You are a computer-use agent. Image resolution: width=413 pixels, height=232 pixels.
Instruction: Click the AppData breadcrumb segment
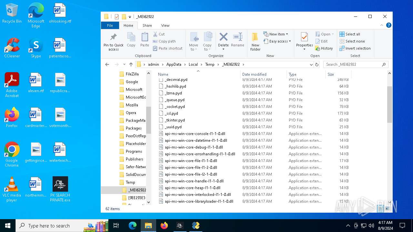[174, 64]
